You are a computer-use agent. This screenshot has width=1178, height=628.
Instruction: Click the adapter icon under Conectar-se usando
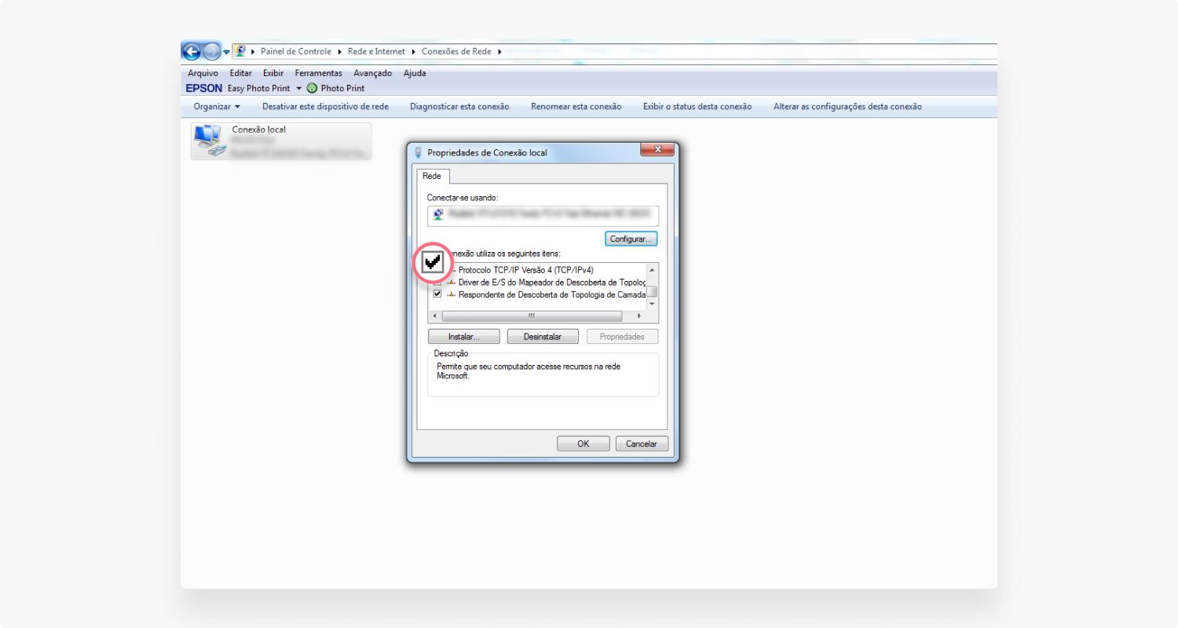[437, 216]
